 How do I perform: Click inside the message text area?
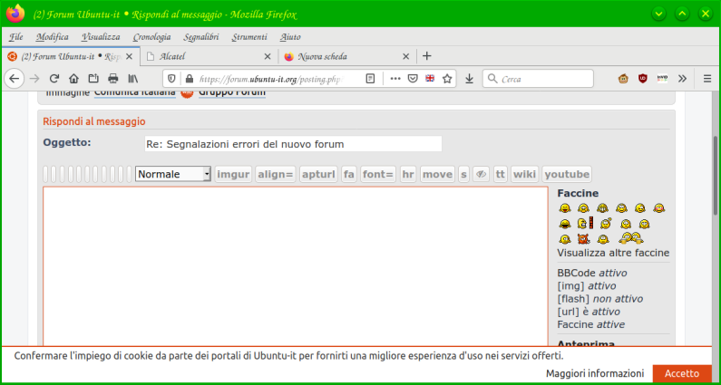(x=296, y=266)
